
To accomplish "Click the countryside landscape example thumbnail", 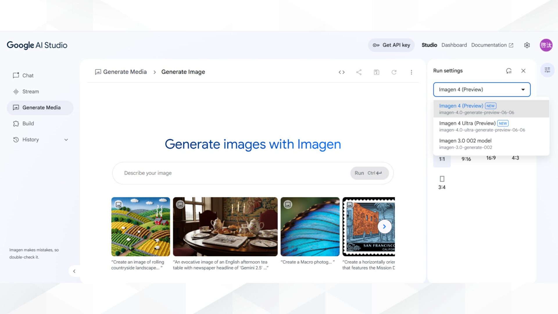I will pyautogui.click(x=141, y=227).
